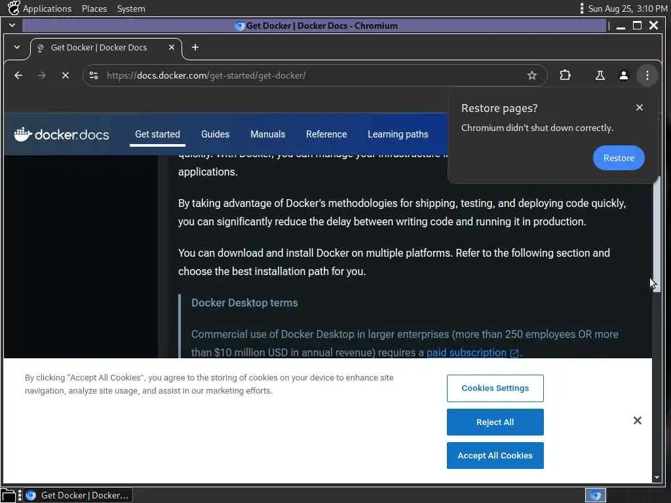
Task: Open the Guides tab
Action: tap(215, 134)
